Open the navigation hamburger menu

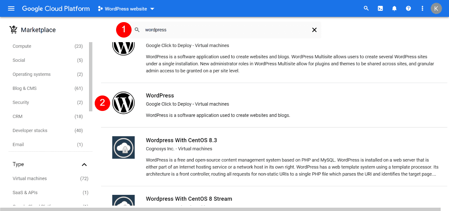pyautogui.click(x=11, y=8)
